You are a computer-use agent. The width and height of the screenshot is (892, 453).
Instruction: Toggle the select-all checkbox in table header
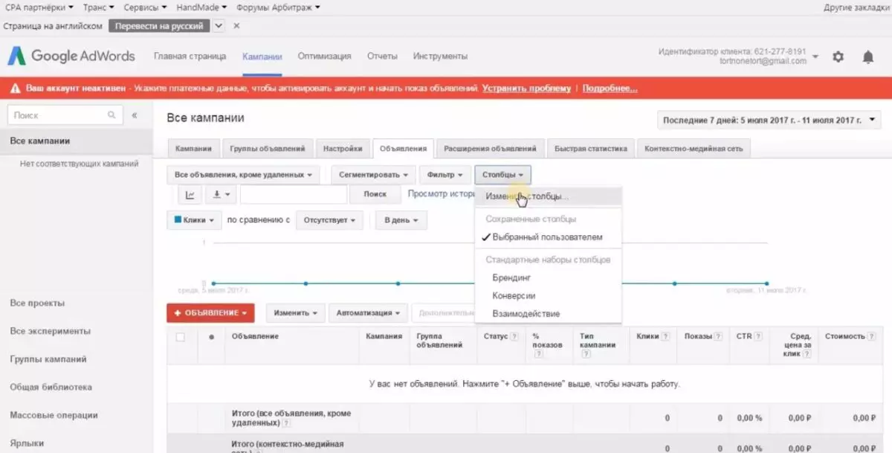[180, 337]
